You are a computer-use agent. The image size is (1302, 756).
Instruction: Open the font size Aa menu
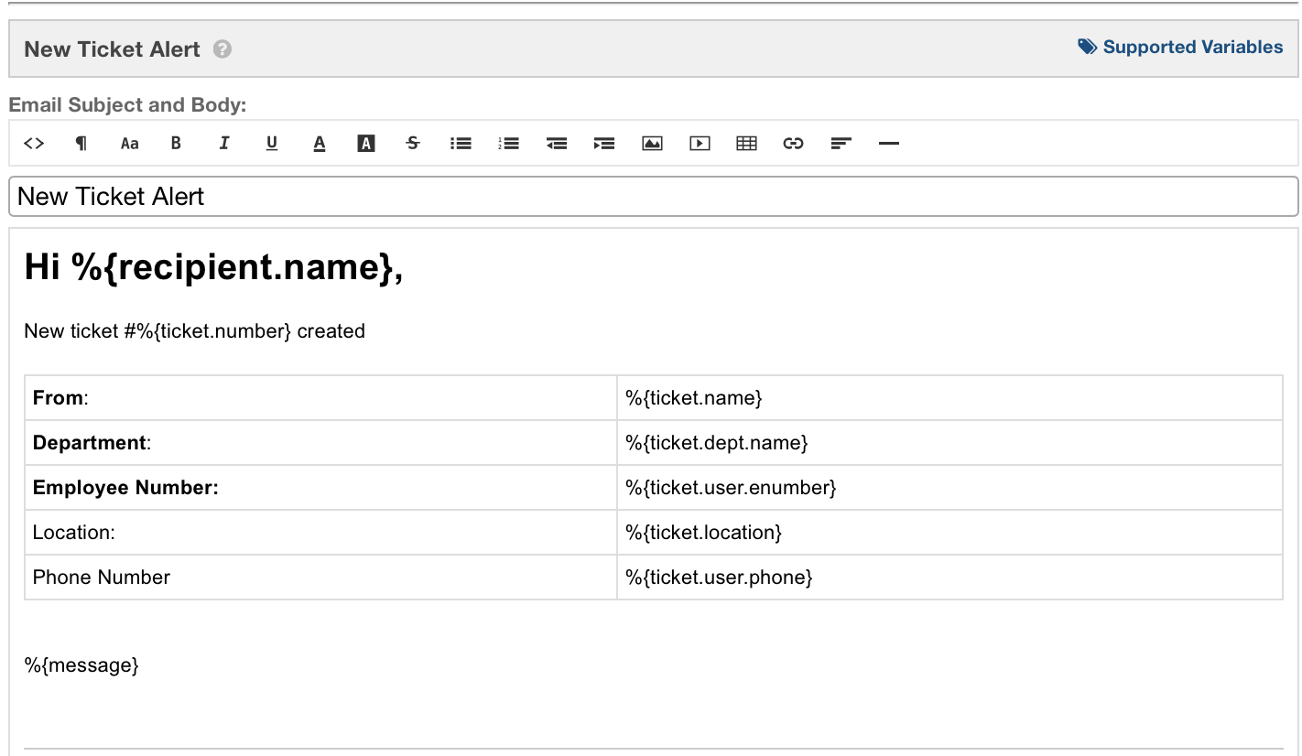click(129, 143)
